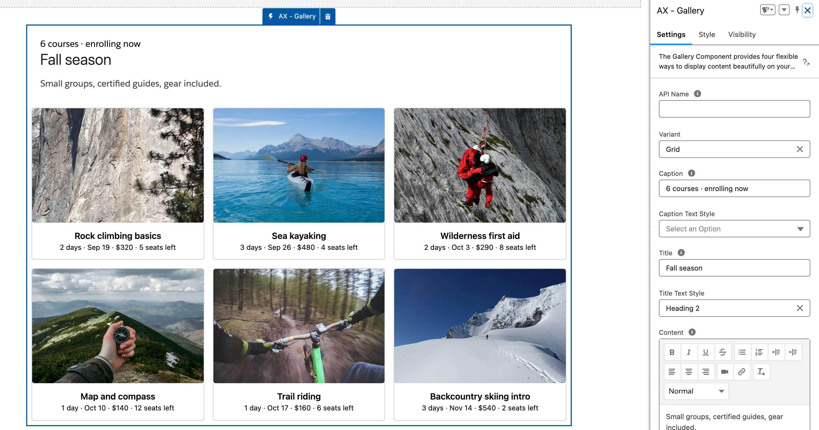Click the AX - Gallery panel title
The width and height of the screenshot is (819, 430).
[x=680, y=11]
